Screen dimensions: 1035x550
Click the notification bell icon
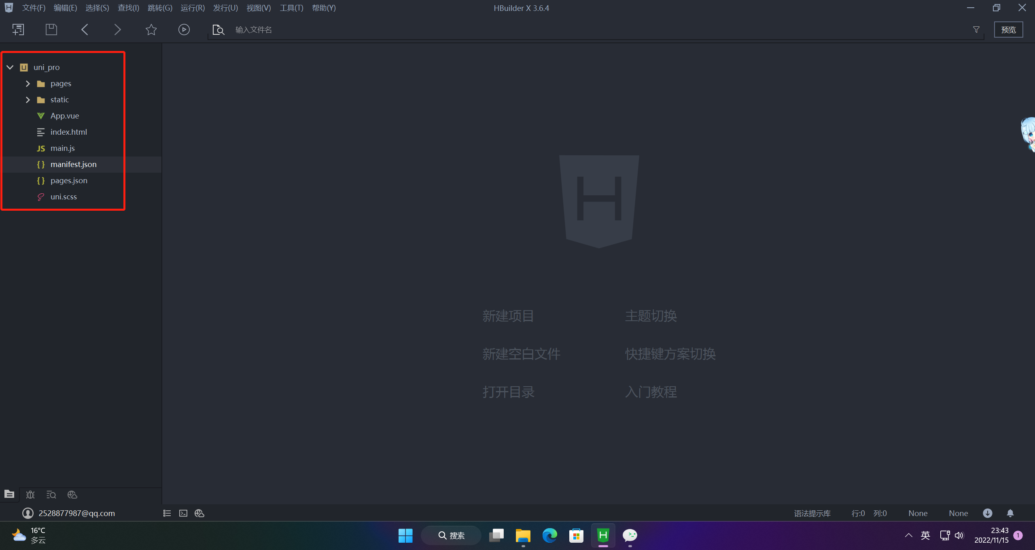(1010, 513)
